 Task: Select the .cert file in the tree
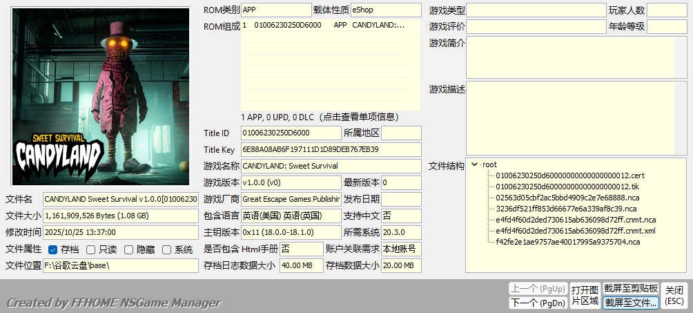pyautogui.click(x=569, y=176)
